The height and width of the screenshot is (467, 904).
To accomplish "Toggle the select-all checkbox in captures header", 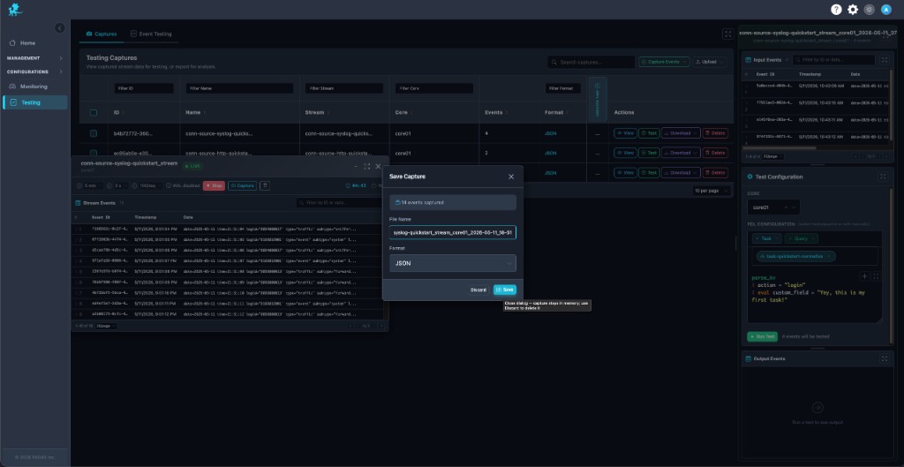I will point(94,113).
